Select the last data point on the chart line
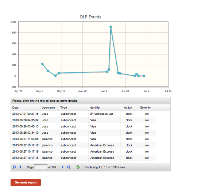 pos(144,76)
